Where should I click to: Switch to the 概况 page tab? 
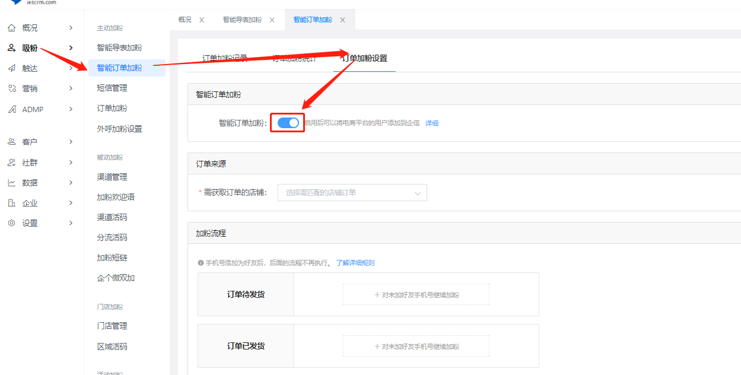(x=185, y=20)
